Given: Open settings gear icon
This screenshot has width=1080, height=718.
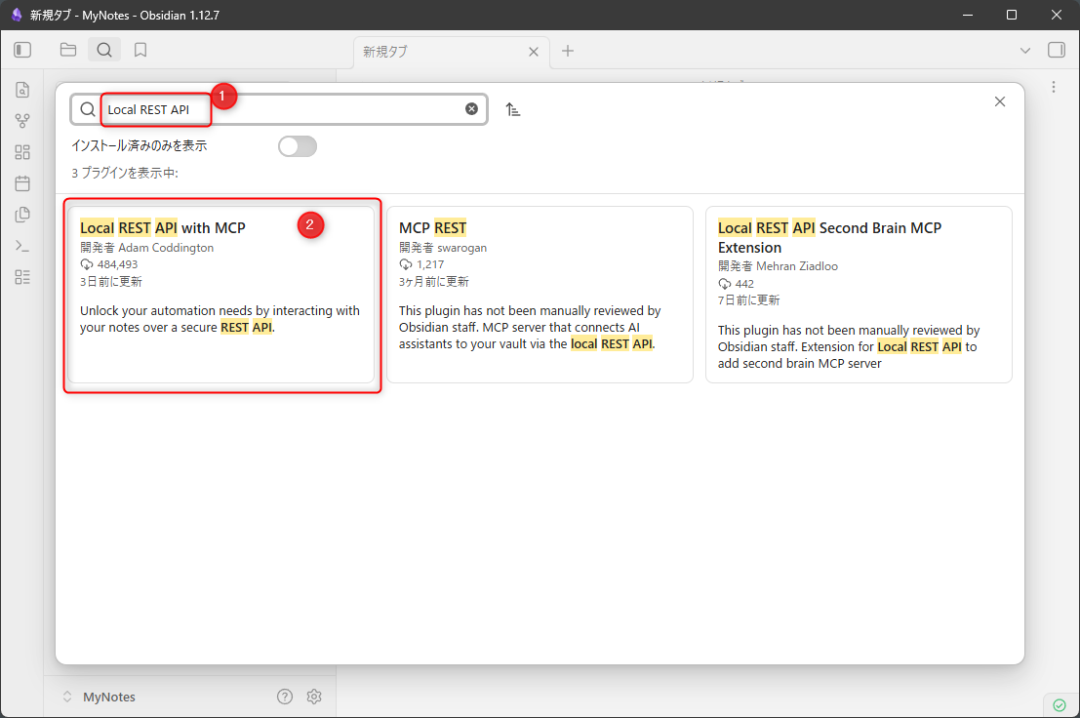Looking at the screenshot, I should click(x=314, y=697).
